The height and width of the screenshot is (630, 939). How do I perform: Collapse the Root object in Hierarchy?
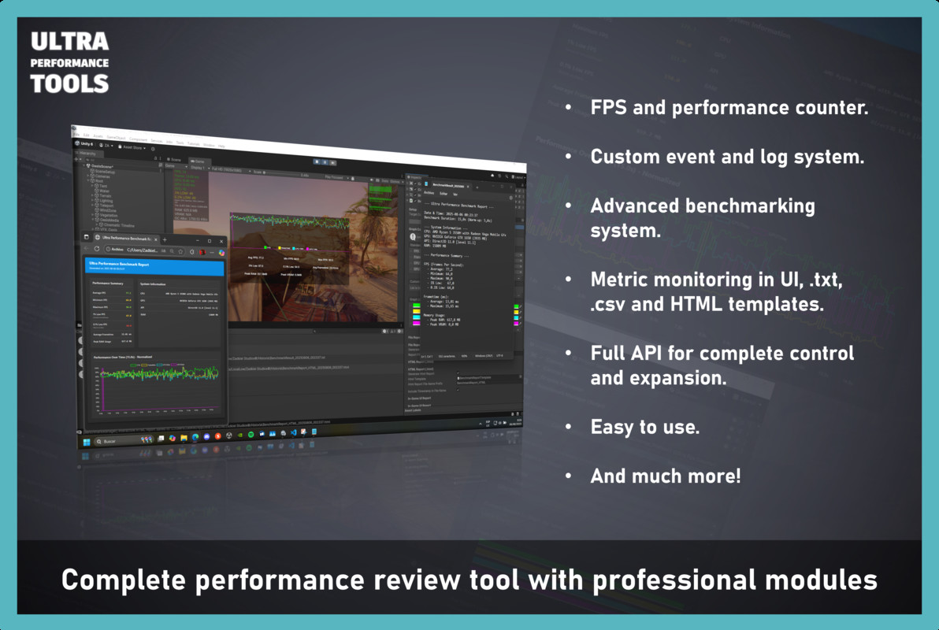click(88, 180)
